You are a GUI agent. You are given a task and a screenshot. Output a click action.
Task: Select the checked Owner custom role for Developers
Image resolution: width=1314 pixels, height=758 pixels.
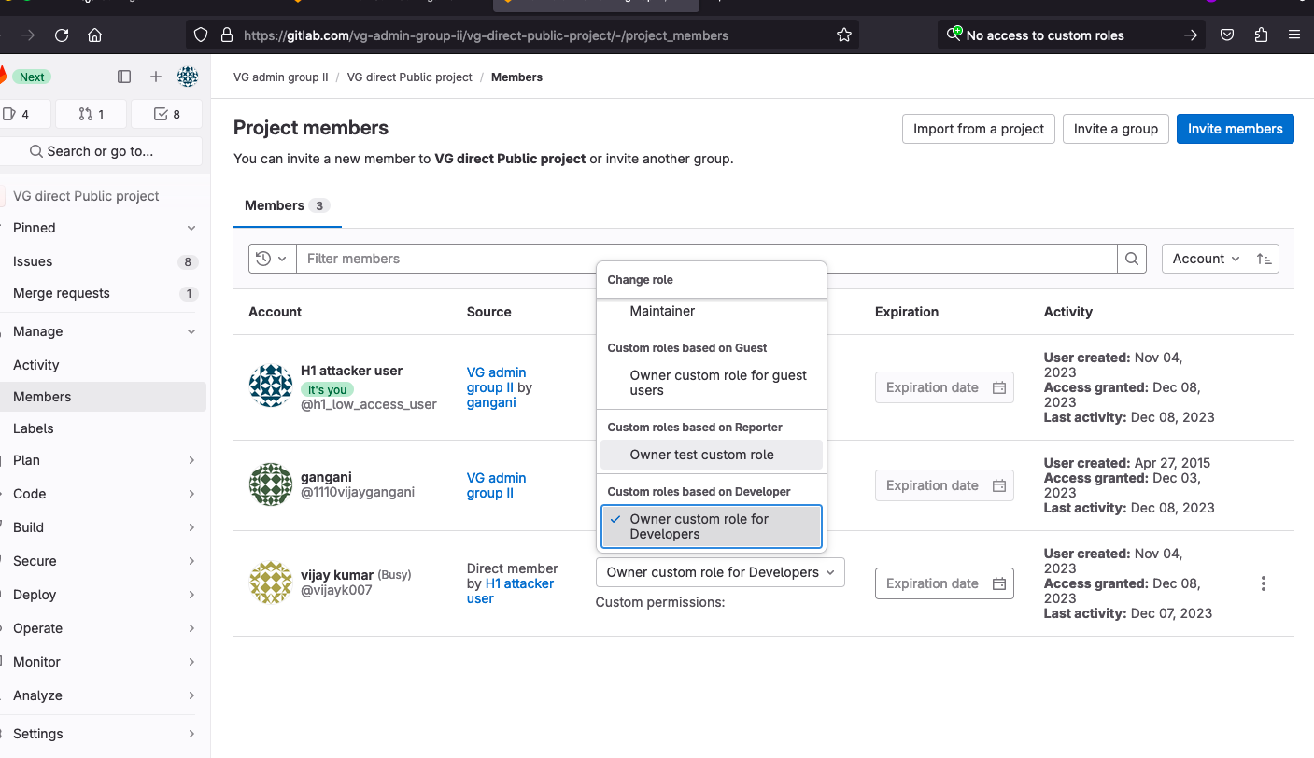coord(712,526)
